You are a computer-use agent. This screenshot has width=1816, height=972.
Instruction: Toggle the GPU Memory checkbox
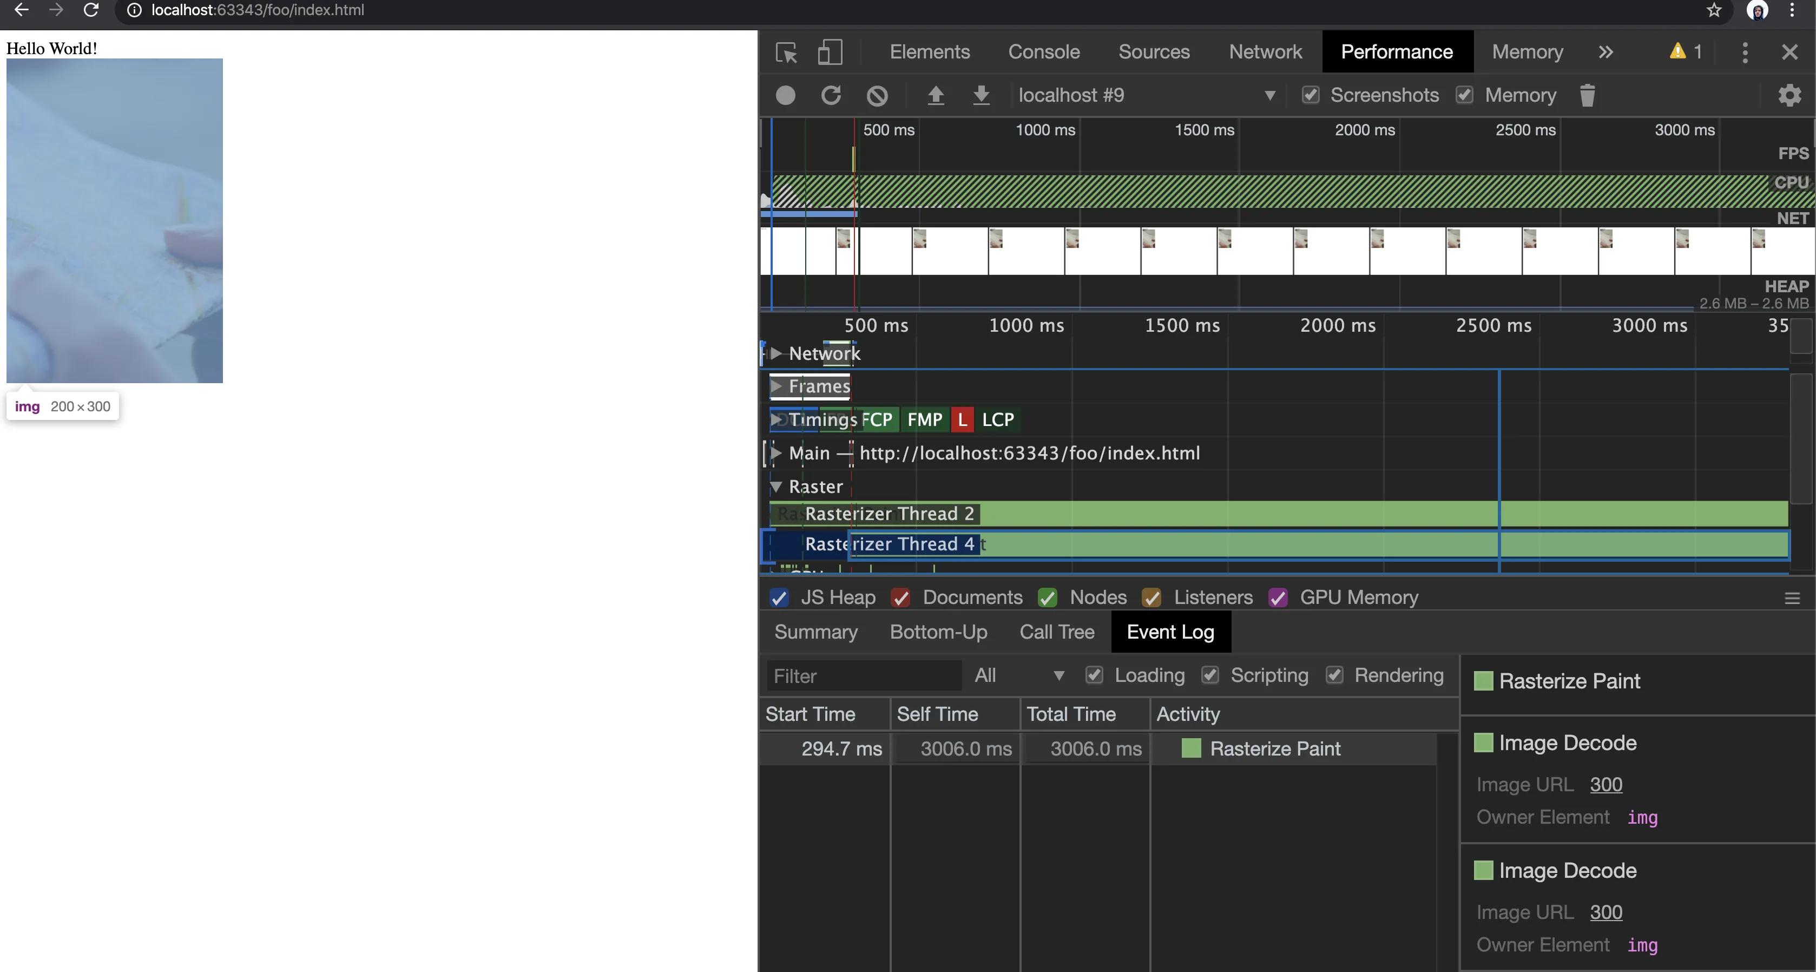(1278, 597)
